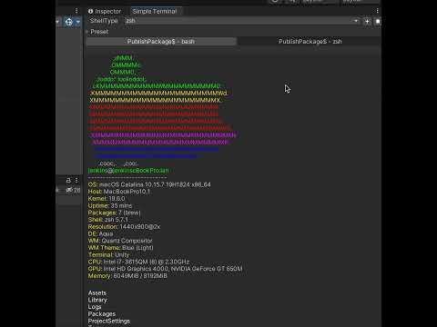Click the Resolution 1440x900@2x line
Image resolution: width=437 pixels, height=327 pixels.
(x=124, y=227)
